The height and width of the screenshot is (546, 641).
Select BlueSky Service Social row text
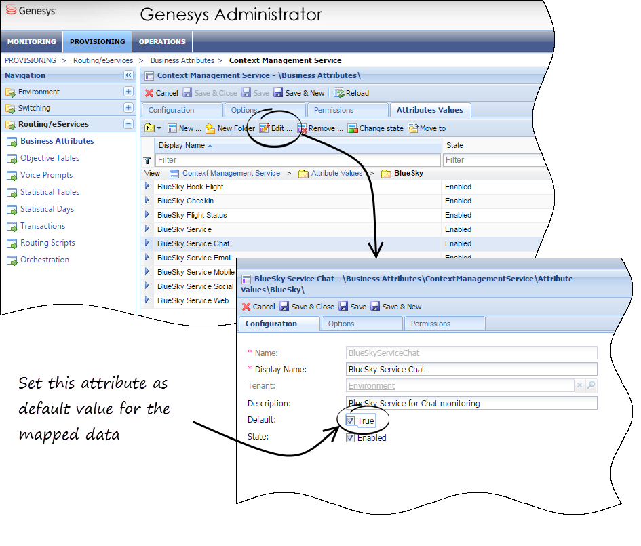click(x=195, y=286)
